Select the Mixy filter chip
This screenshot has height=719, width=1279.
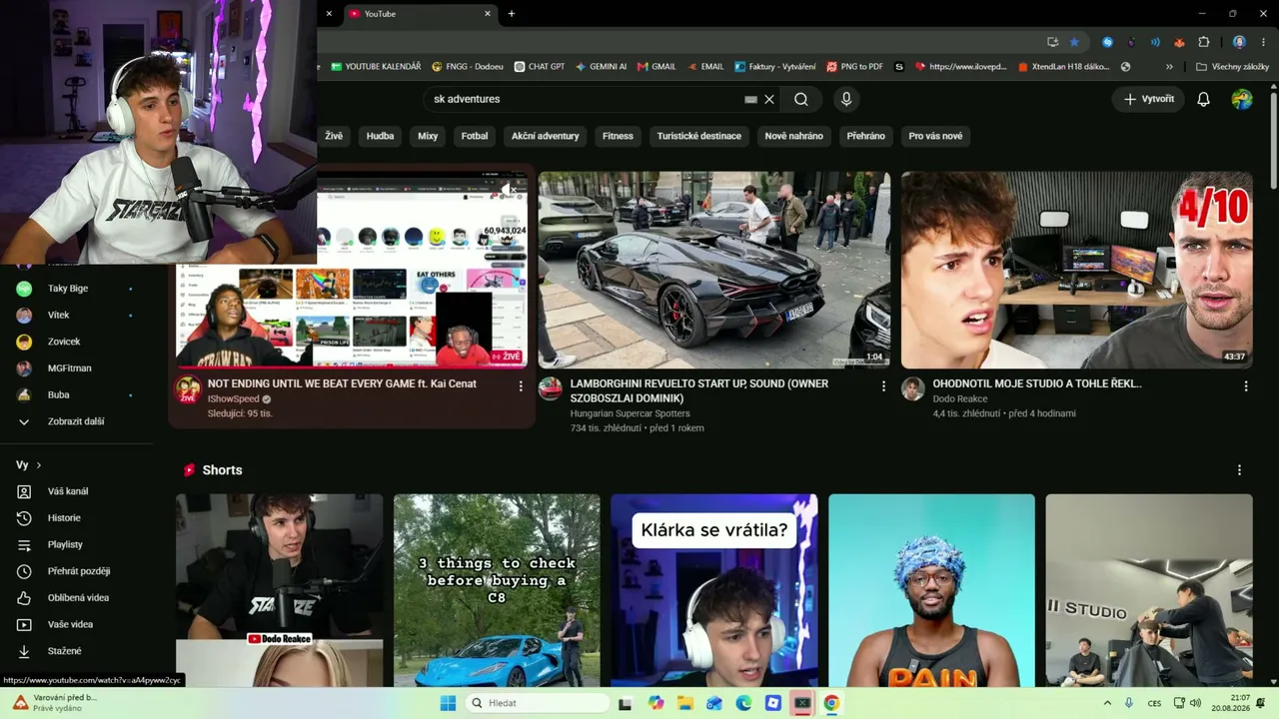[428, 136]
